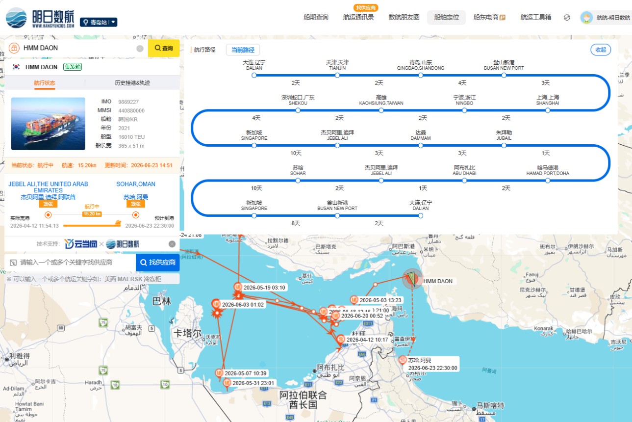Click the destination port SOHAR,OMAN link
This screenshot has height=422, width=632.
(136, 184)
